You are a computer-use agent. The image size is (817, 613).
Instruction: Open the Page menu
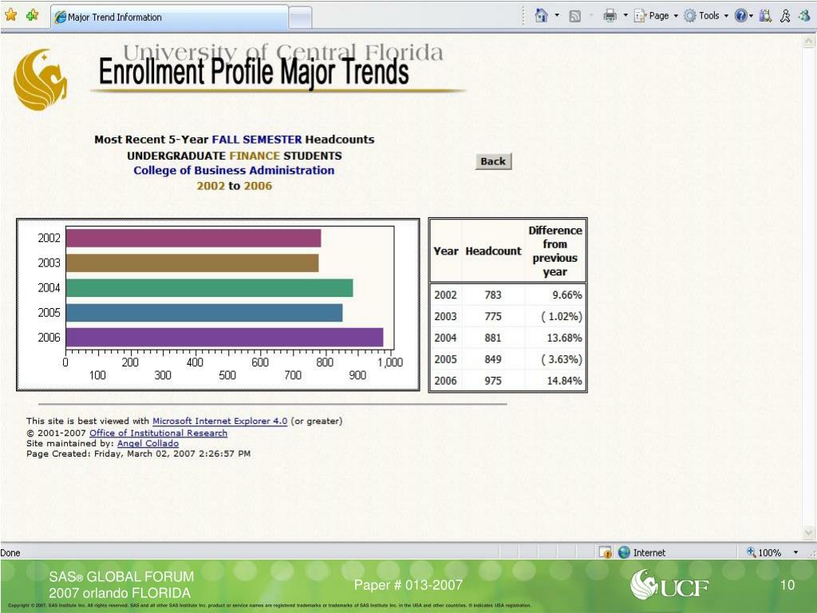[x=656, y=16]
